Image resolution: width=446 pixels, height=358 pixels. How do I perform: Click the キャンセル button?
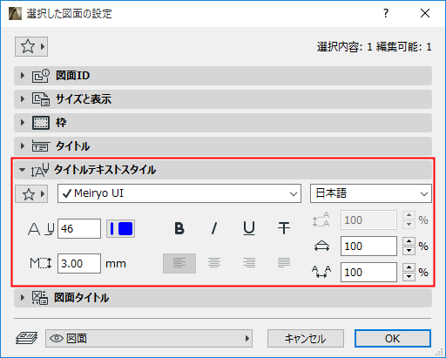click(306, 338)
